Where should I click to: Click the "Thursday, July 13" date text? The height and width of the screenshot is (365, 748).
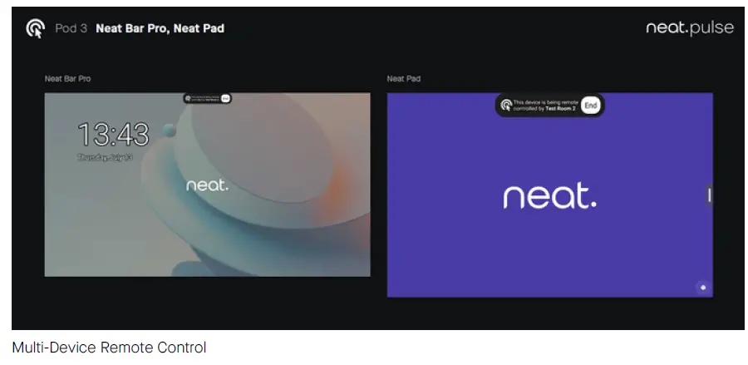click(x=105, y=157)
